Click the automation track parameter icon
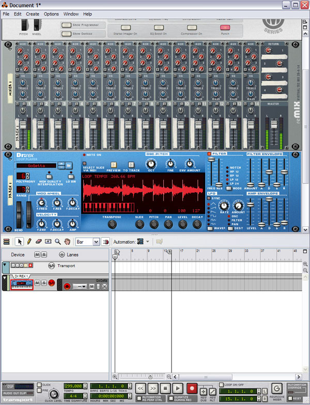The width and height of the screenshot is (310, 405). pyautogui.click(x=141, y=242)
